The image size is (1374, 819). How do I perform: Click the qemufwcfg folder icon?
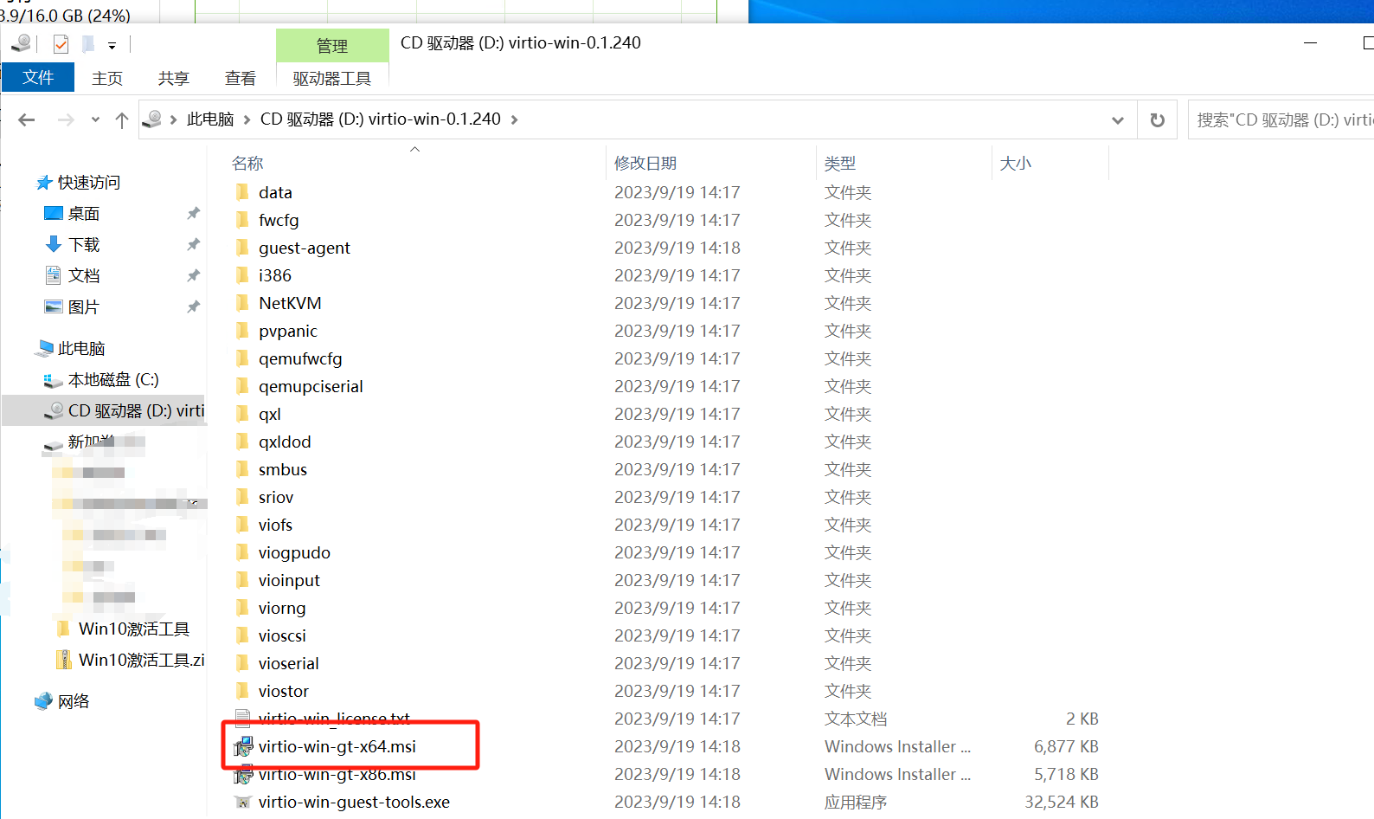point(242,358)
